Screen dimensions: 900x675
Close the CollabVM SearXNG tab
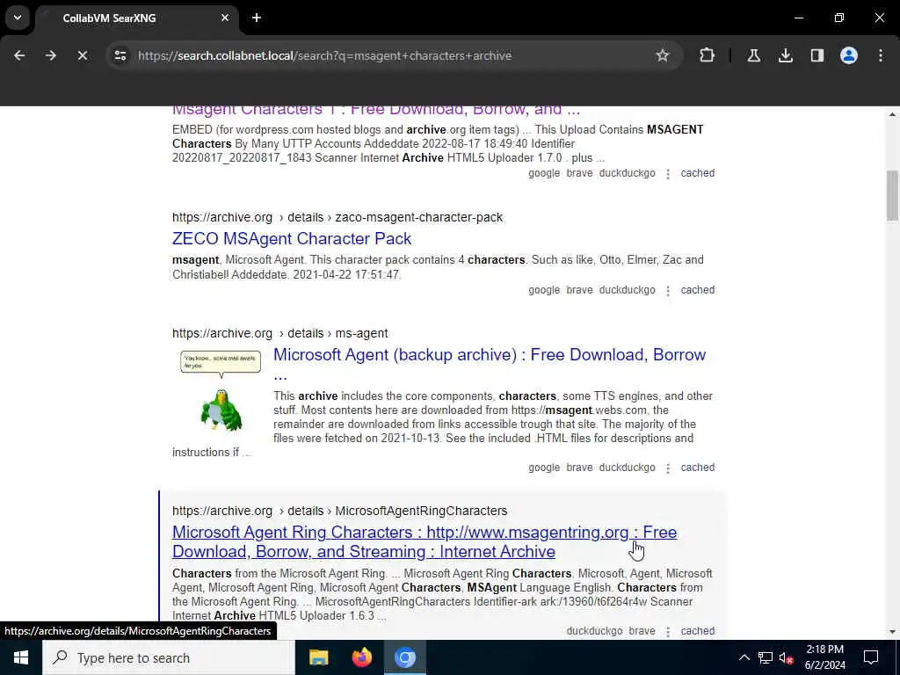pos(225,18)
